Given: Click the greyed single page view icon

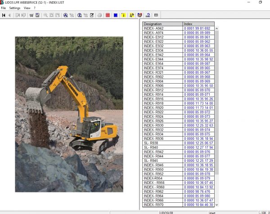Looking at the screenshot, I should [51, 15].
